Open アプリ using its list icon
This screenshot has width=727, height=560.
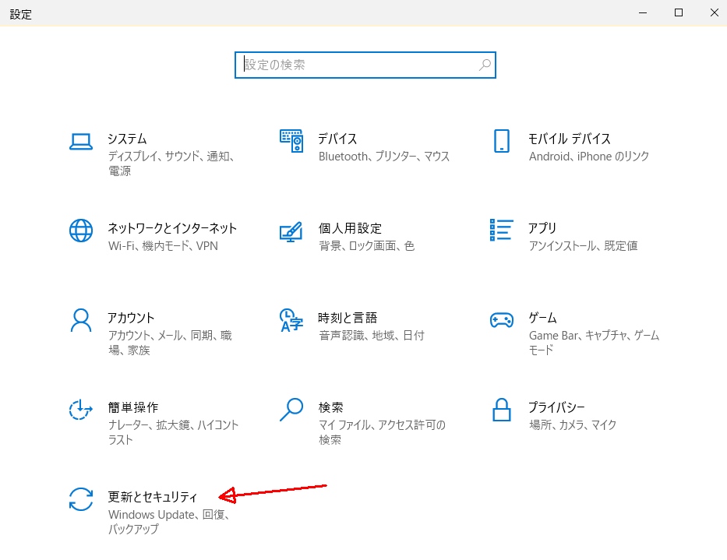[501, 230]
